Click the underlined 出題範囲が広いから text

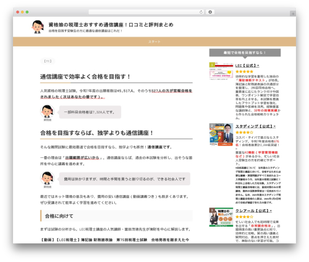pyautogui.click(x=82, y=158)
